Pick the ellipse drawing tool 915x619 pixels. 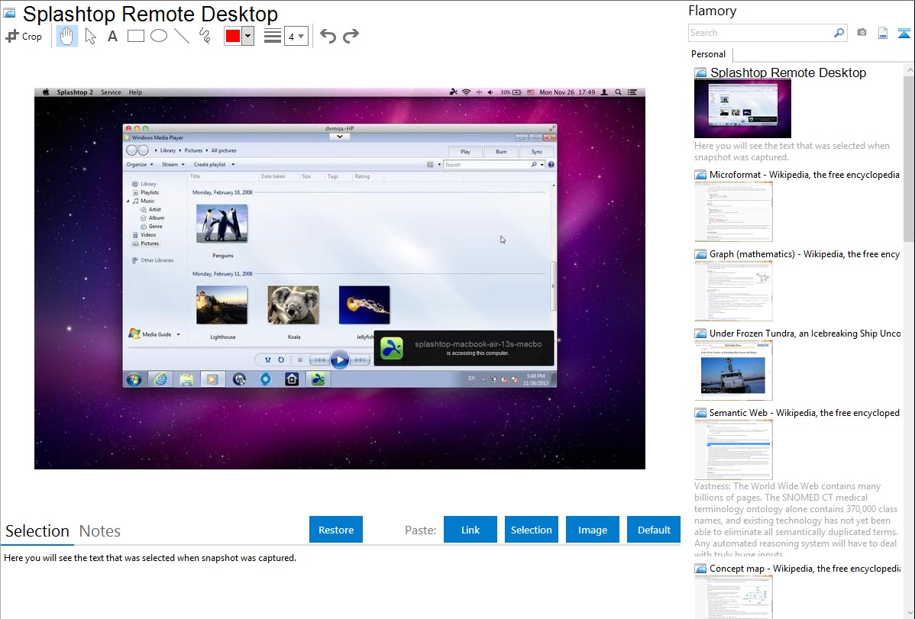[159, 36]
